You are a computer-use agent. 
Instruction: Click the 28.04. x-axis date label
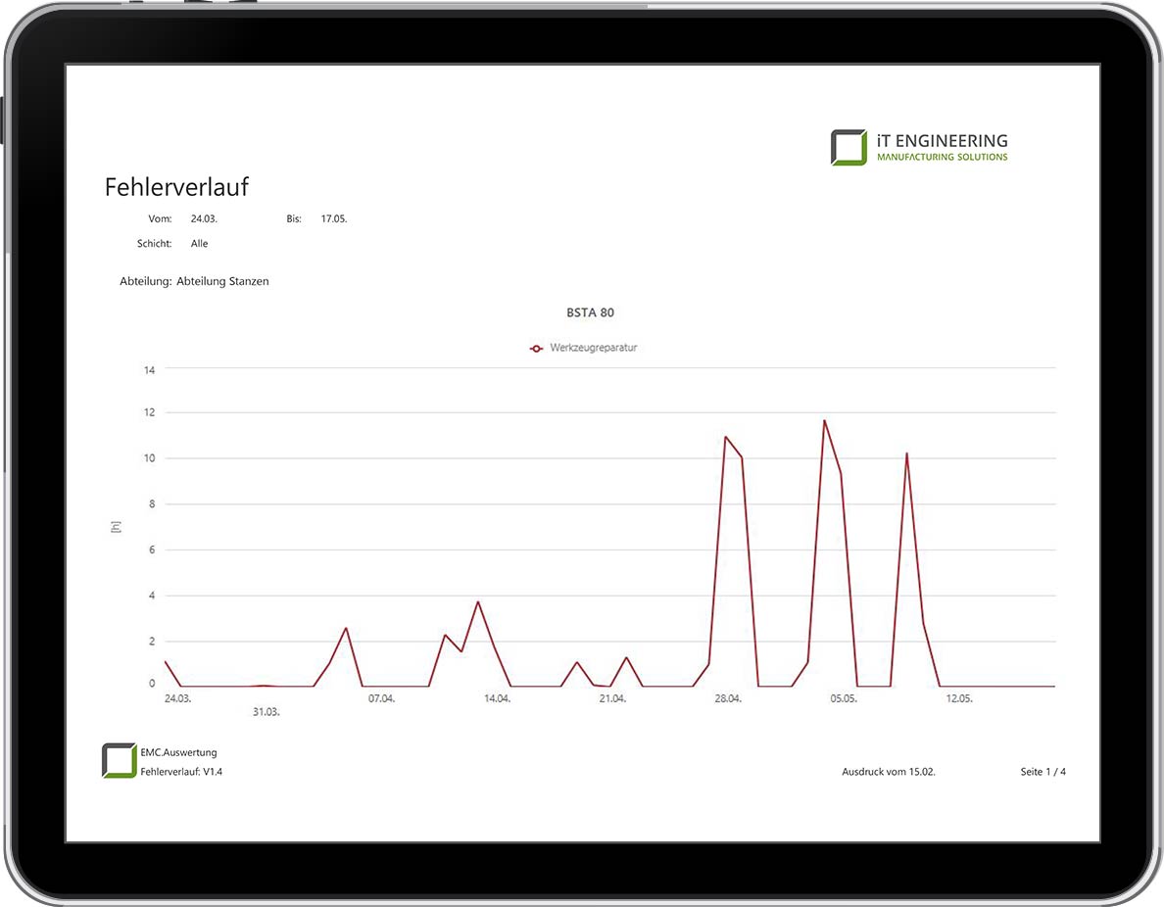click(728, 699)
